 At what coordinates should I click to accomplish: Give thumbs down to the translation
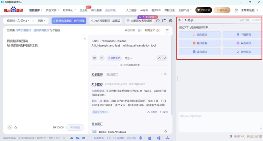point(165,58)
